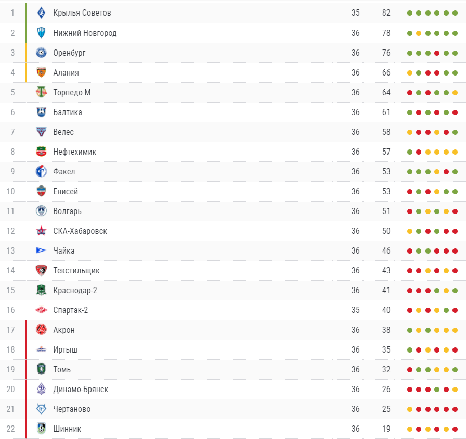Viewport: 466px width, 439px height.
Task: Select the Факел team name
Action: [64, 171]
